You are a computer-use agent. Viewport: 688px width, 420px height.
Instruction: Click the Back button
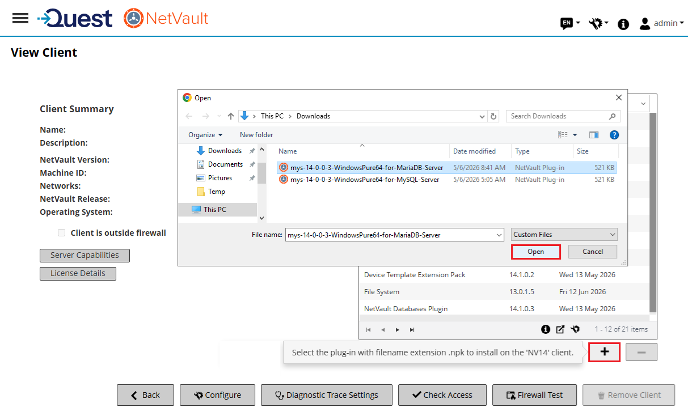pos(145,395)
